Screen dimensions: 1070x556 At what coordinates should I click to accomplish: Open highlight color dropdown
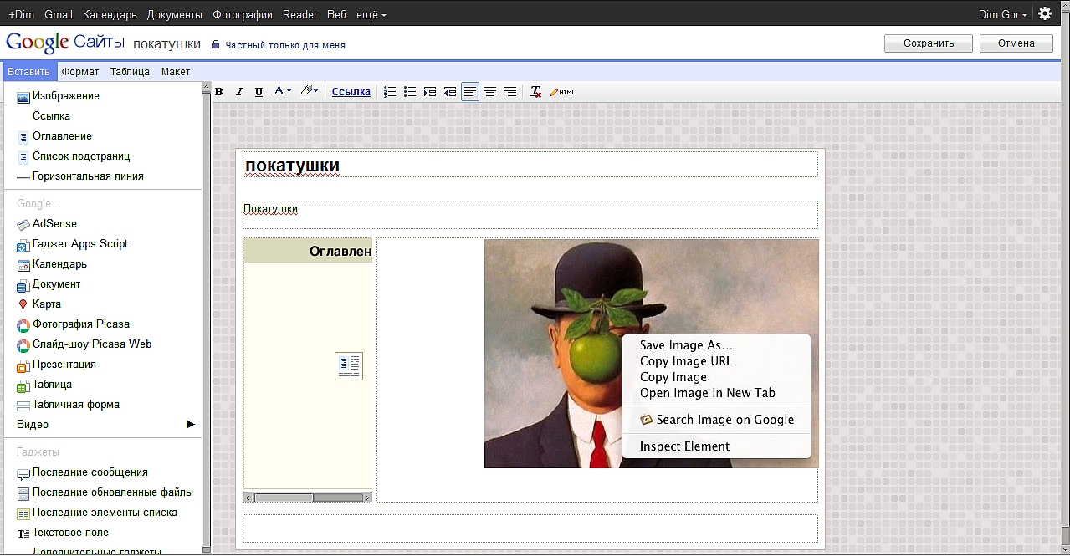310,92
